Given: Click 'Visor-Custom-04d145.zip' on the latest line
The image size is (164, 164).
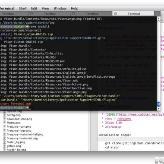Looking at the screenshot, I should pyautogui.click(x=33, y=34).
